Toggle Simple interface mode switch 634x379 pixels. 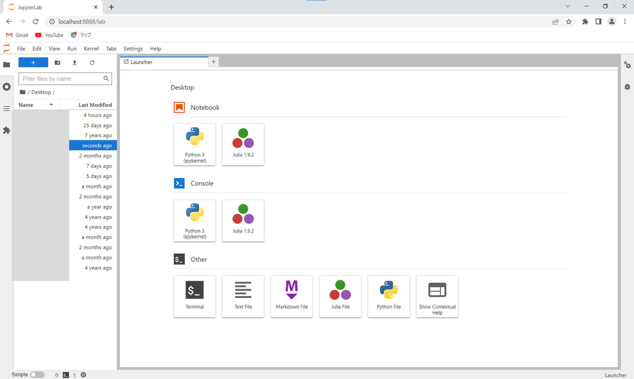37,375
